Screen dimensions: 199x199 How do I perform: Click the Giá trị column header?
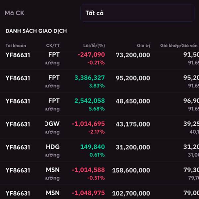(x=143, y=45)
